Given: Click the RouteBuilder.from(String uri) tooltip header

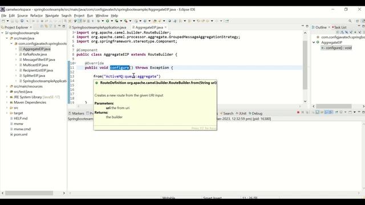Looking at the screenshot, I should click(158, 83).
